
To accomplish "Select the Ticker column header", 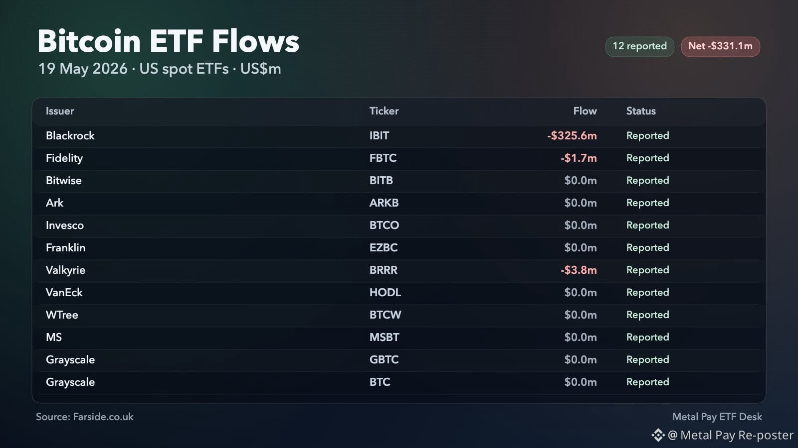I will (x=384, y=111).
